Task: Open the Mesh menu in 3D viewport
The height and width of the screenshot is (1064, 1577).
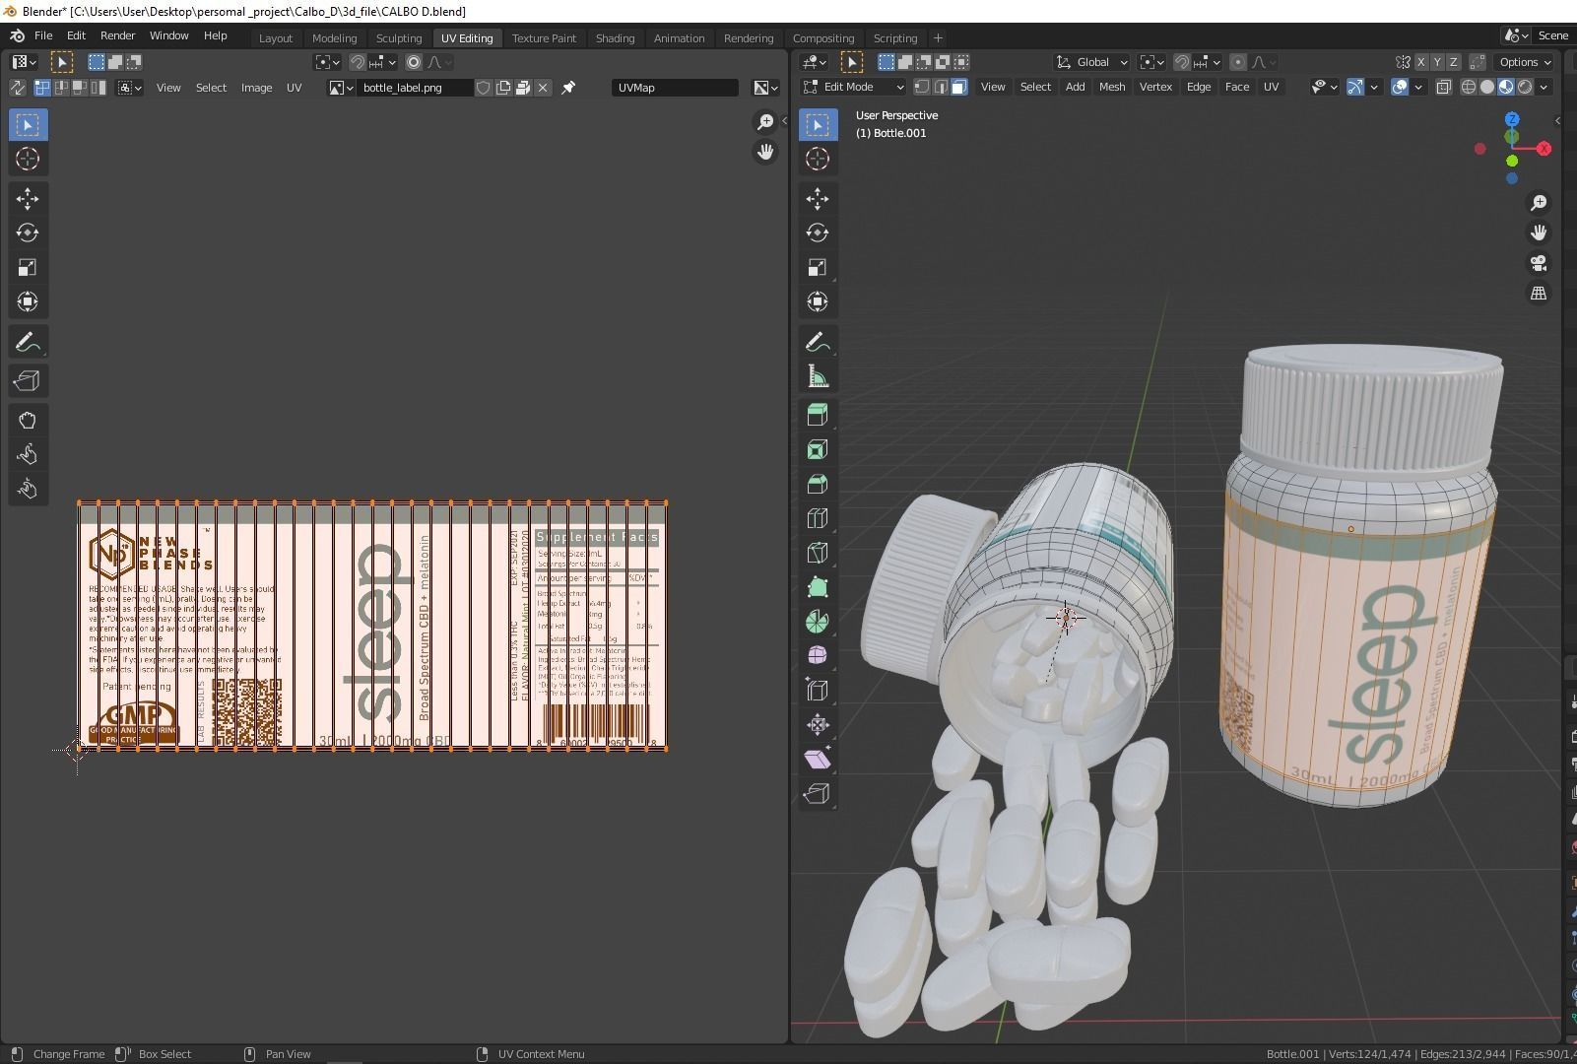Action: tap(1111, 87)
